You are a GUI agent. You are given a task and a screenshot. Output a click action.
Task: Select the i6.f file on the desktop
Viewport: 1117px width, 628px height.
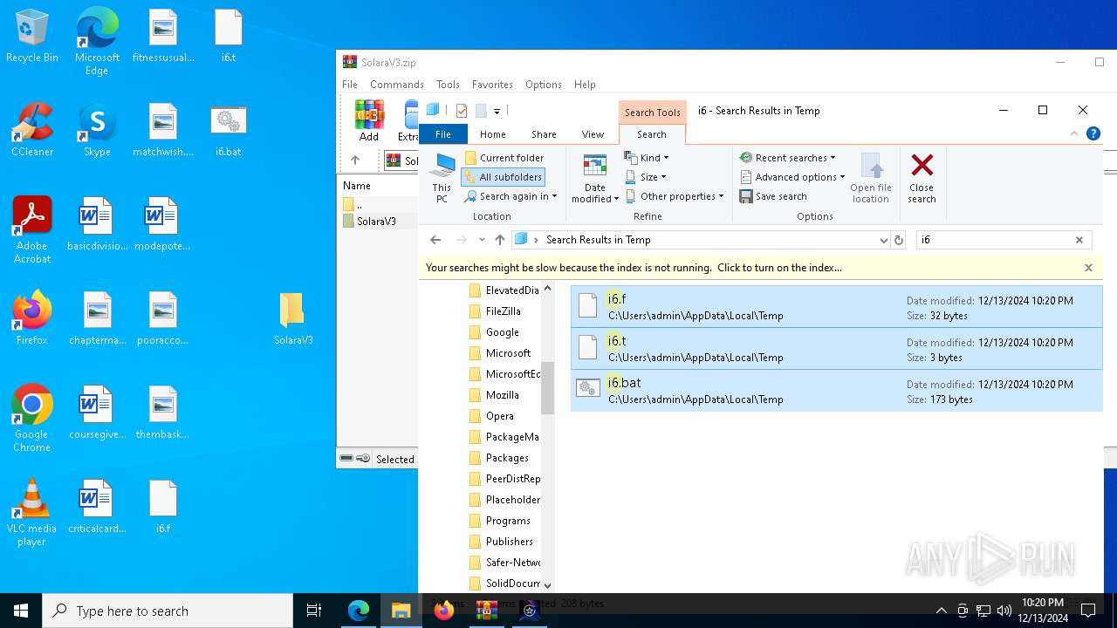pos(163,507)
